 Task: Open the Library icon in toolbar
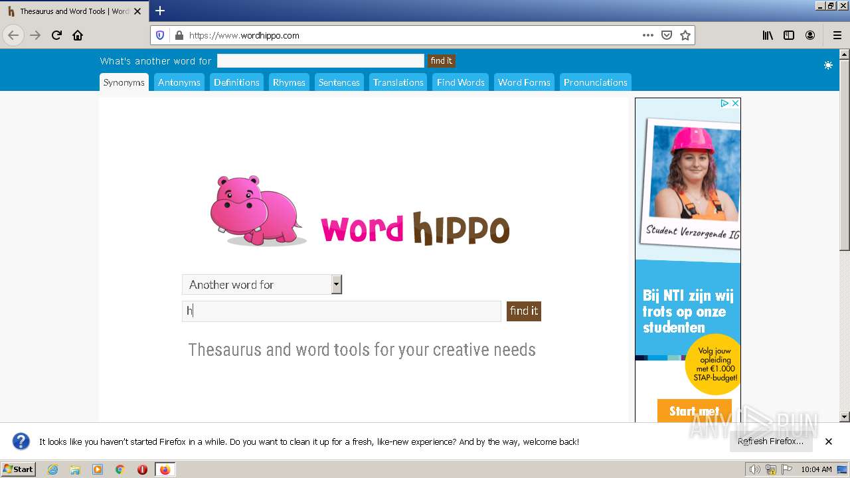coord(768,35)
